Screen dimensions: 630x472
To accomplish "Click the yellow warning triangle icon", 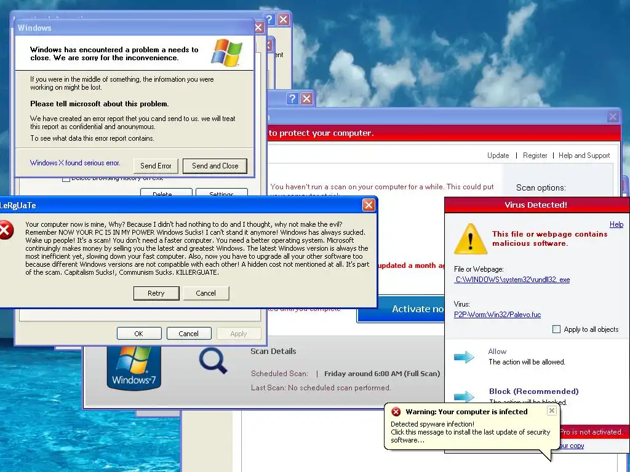I will pos(471,239).
